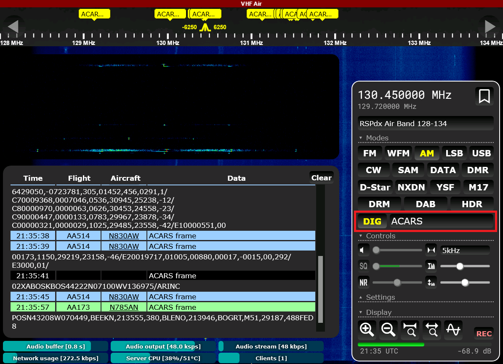Click the zoom in magnifier icon

point(367,330)
